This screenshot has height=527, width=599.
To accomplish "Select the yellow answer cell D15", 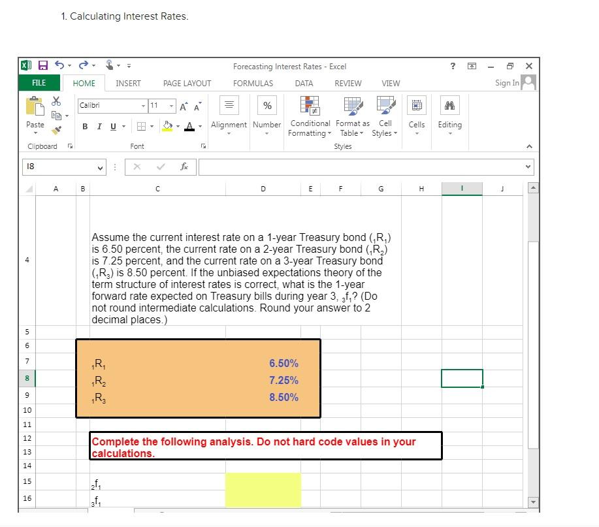I will click(x=263, y=481).
